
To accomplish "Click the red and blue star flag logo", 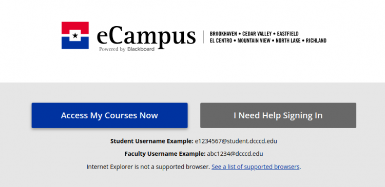I will click(75, 35).
